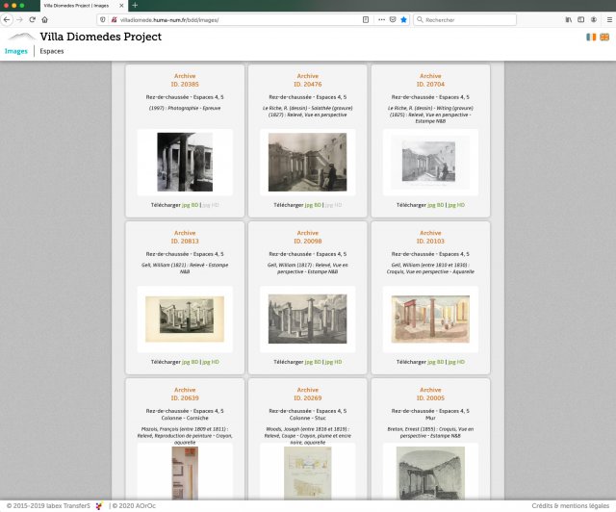Open a new browser tab with plus
This screenshot has width=616, height=512.
135,5
